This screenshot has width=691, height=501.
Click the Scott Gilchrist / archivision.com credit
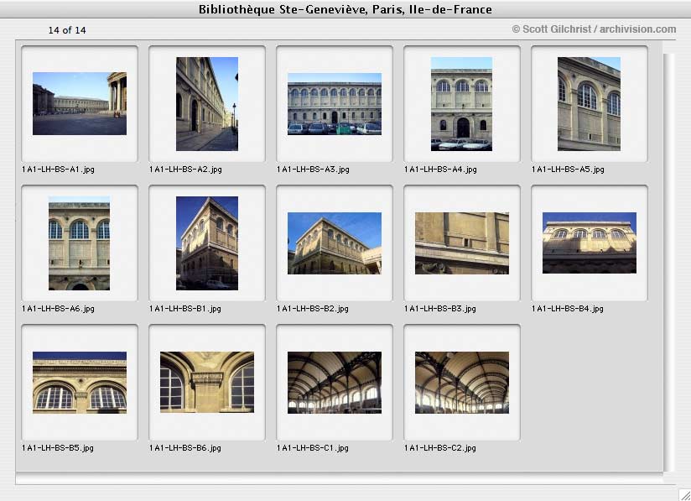[594, 29]
